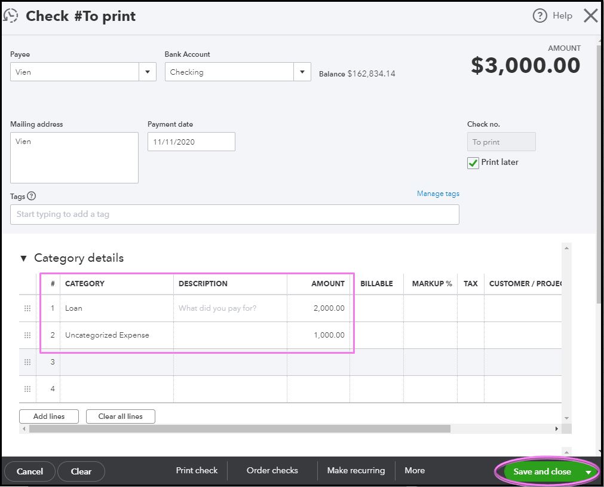
Task: Click the horizontal scrollbar under the table
Action: (x=239, y=428)
